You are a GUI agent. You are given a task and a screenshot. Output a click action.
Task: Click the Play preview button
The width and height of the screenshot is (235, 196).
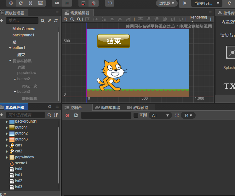[185, 3]
